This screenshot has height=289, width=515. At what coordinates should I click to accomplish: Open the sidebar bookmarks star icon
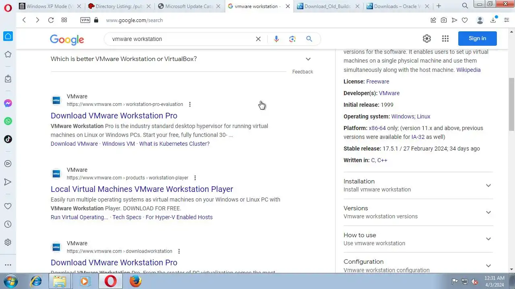pos(8,54)
